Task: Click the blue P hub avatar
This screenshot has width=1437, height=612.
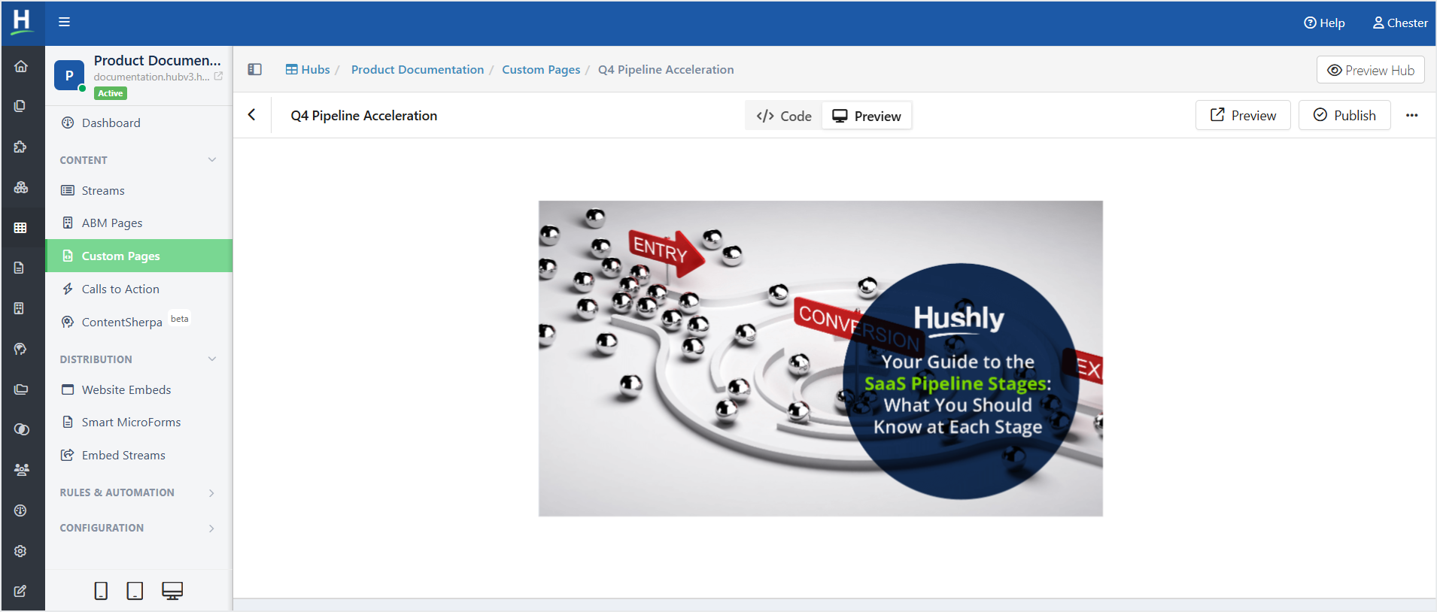Action: tap(69, 75)
